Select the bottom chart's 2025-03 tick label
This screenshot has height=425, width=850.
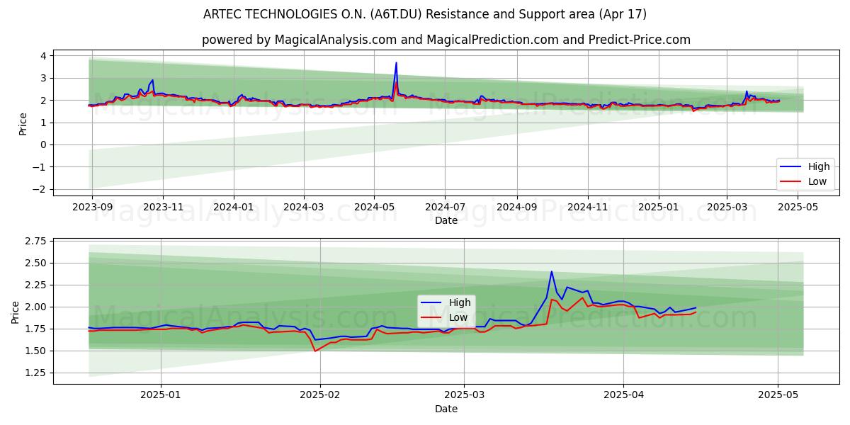pos(464,395)
